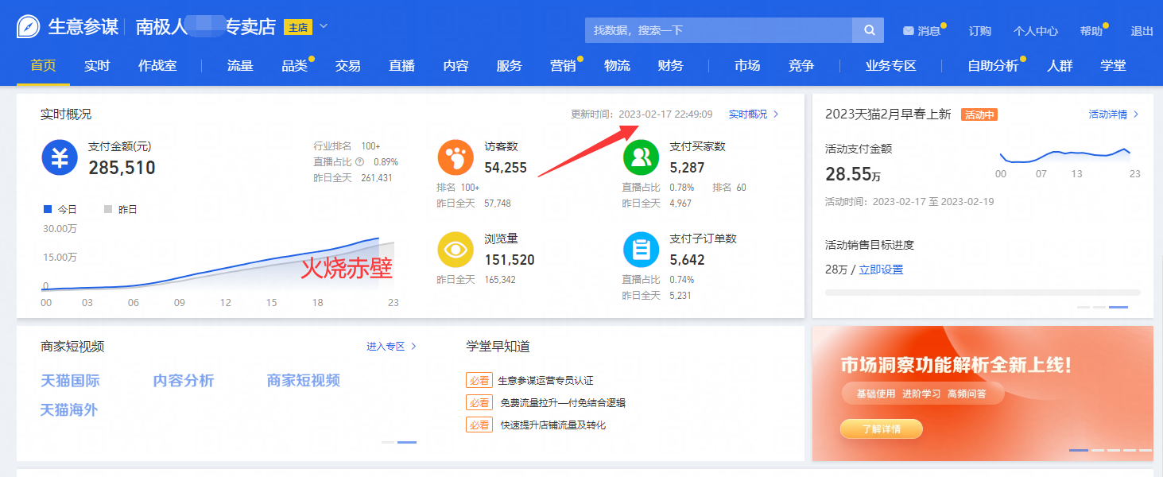Open the 直播 tab
1163x477 pixels.
click(x=401, y=65)
